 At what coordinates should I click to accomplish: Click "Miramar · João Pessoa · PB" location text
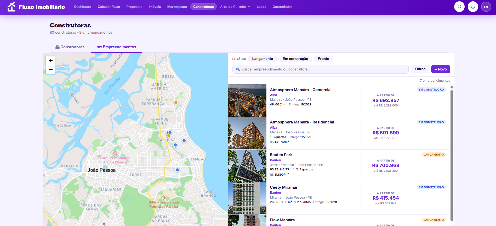coord(291,198)
